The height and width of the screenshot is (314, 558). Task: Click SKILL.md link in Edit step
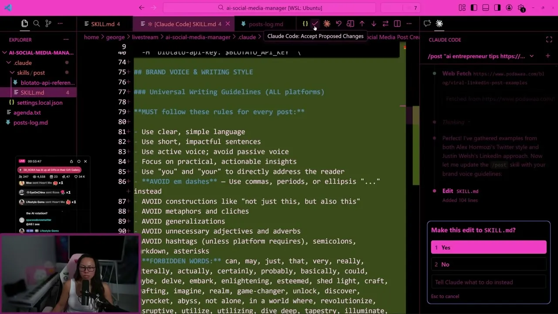pyautogui.click(x=467, y=191)
